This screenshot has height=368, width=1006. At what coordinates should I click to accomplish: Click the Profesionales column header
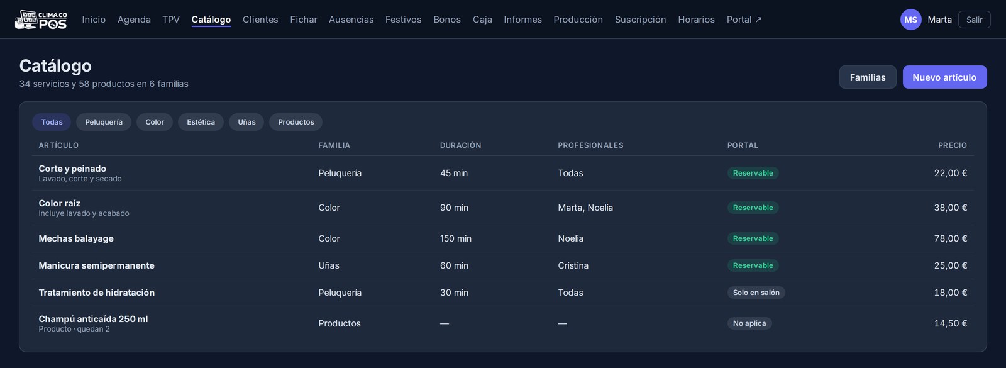pos(590,145)
